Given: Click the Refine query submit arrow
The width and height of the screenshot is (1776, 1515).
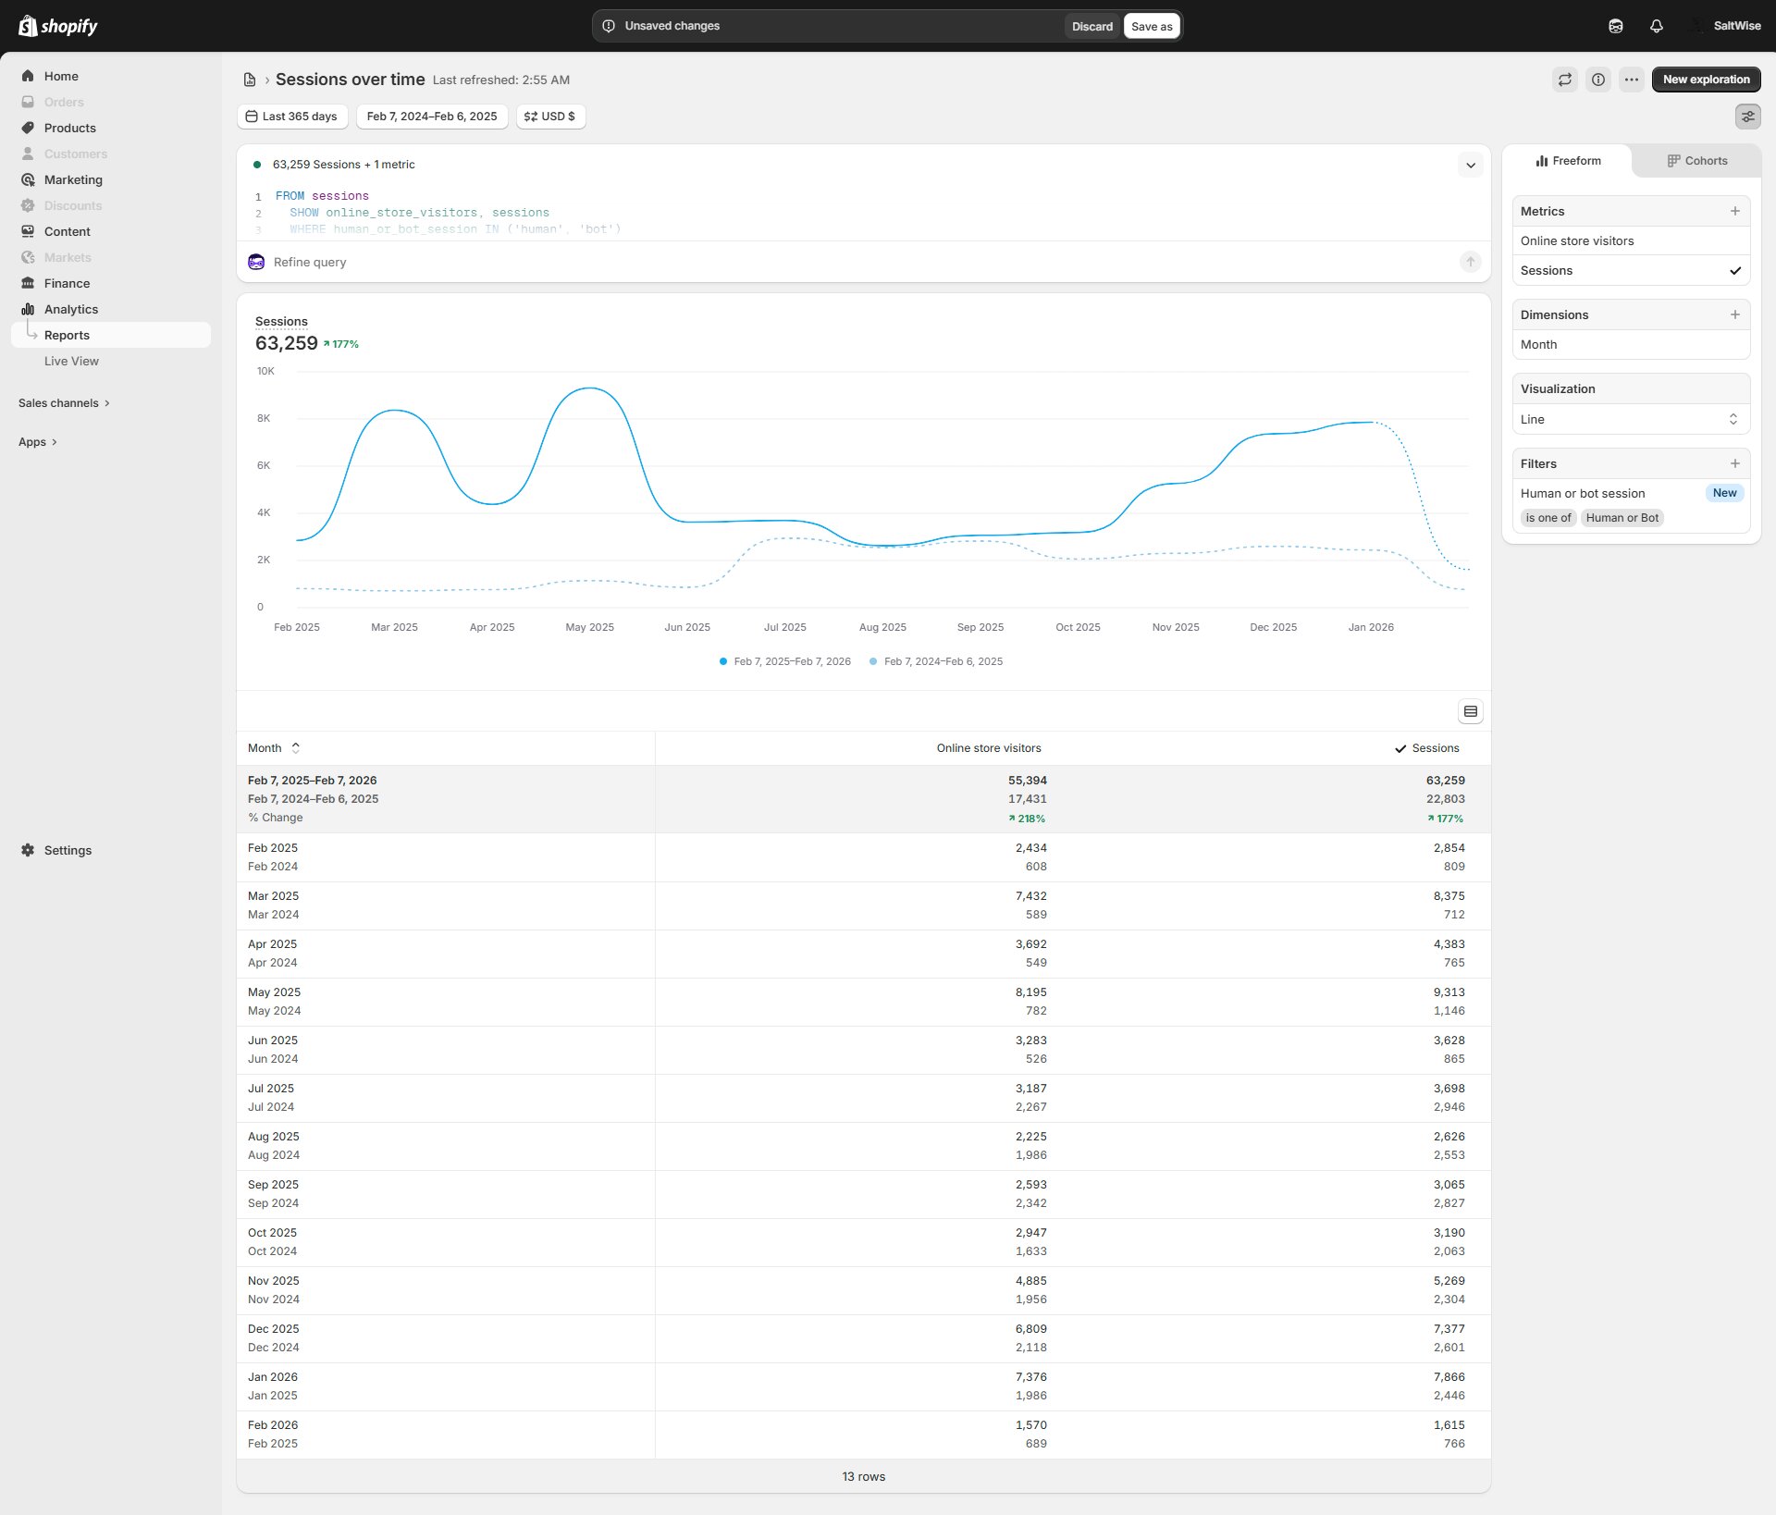Looking at the screenshot, I should (x=1470, y=262).
